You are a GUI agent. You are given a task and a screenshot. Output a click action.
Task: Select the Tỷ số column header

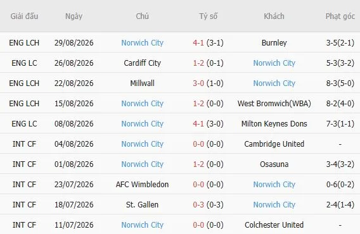(209, 16)
